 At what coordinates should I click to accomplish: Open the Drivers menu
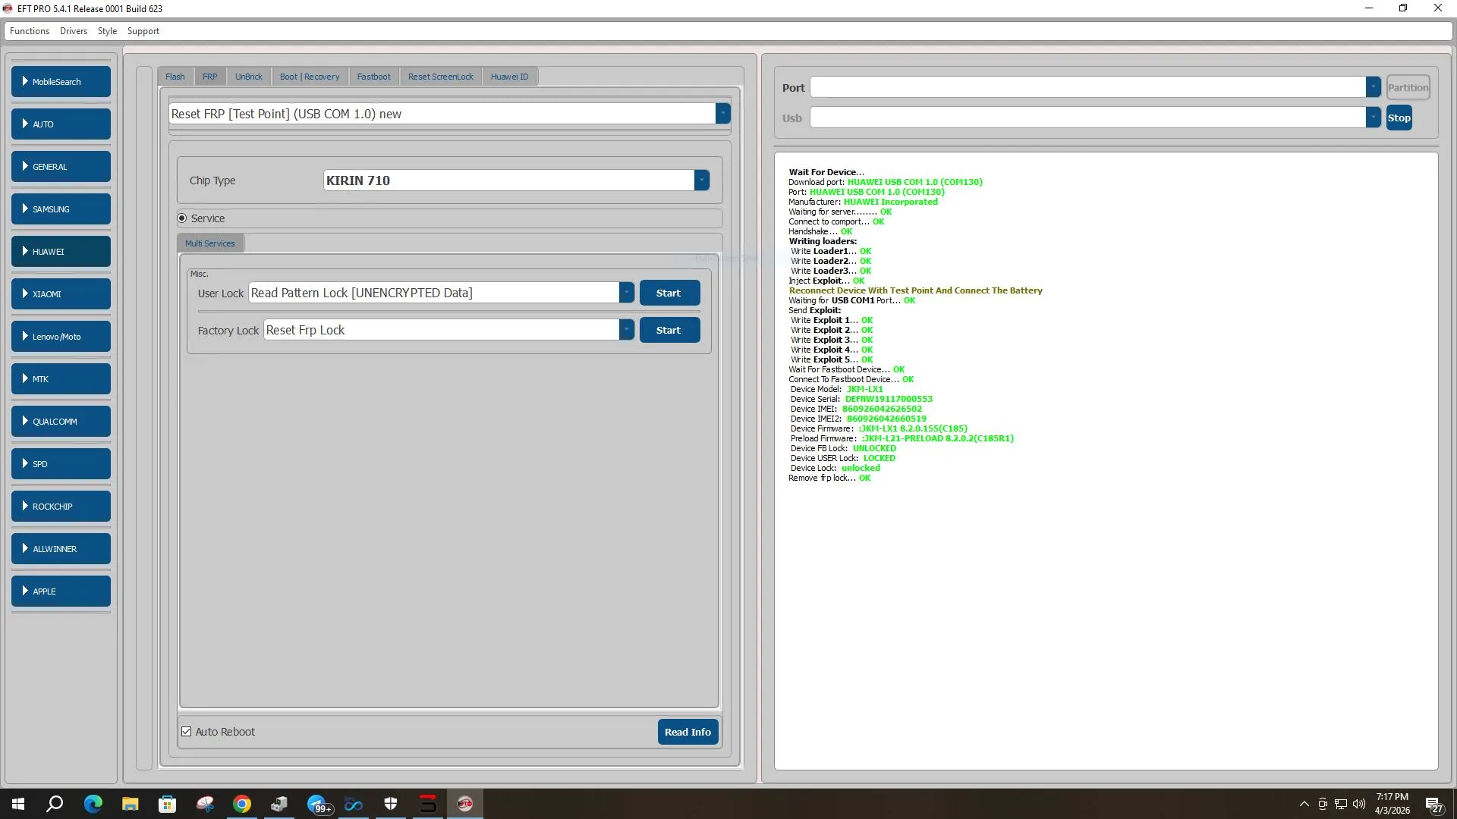(x=73, y=31)
